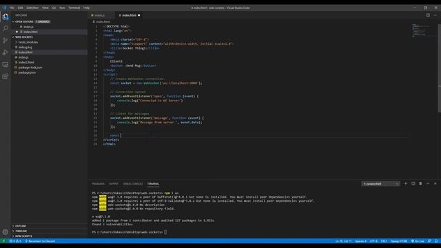Open the Manage settings gear
441x248 pixels.
click(5, 231)
